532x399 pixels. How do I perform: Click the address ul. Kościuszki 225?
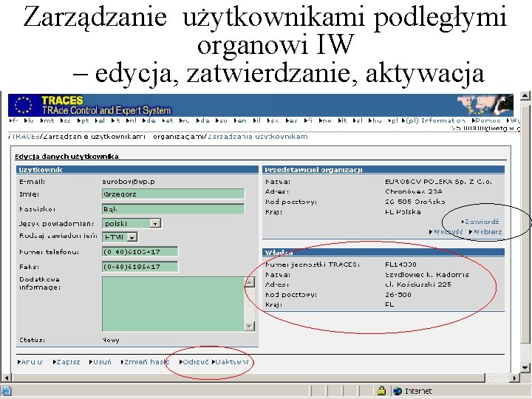(x=418, y=284)
